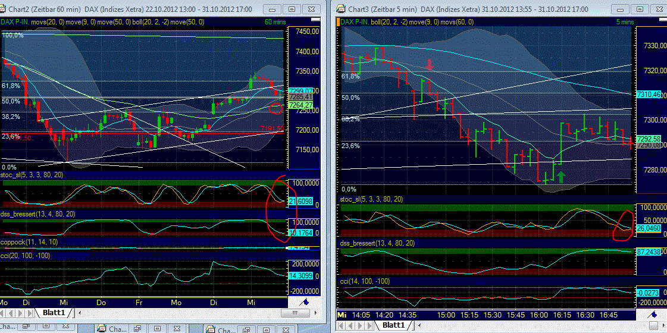Go to next sheet in Chart2

point(20,313)
